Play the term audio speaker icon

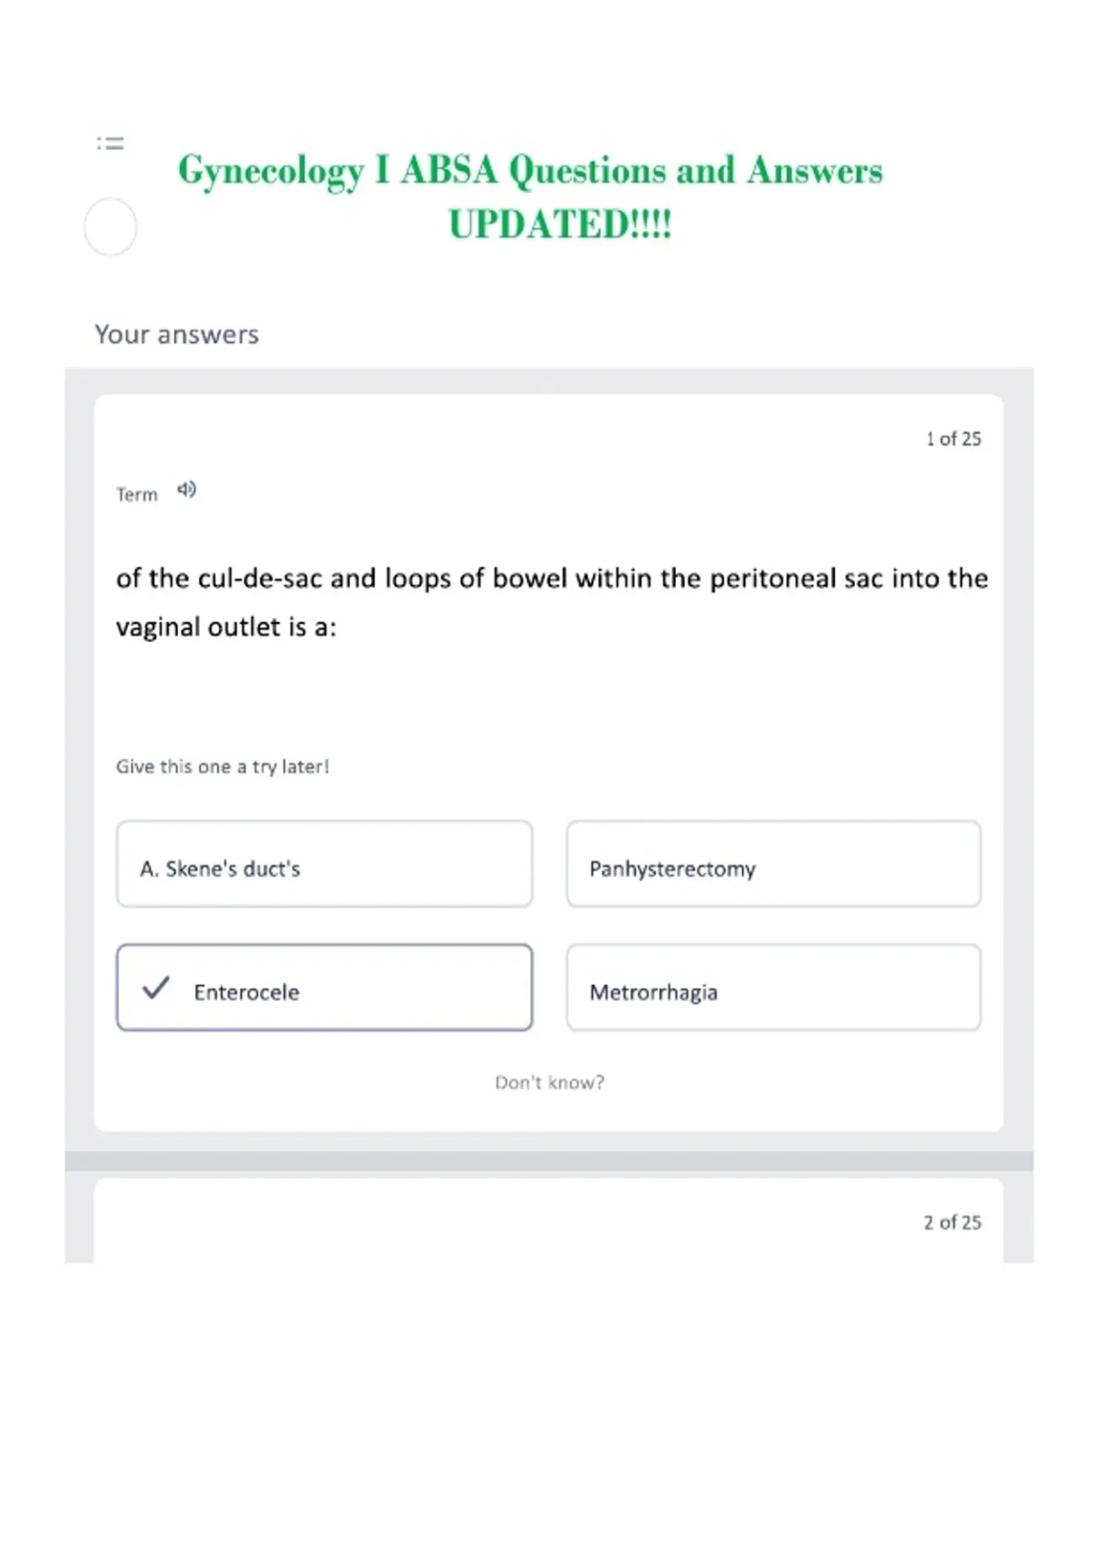coord(186,490)
